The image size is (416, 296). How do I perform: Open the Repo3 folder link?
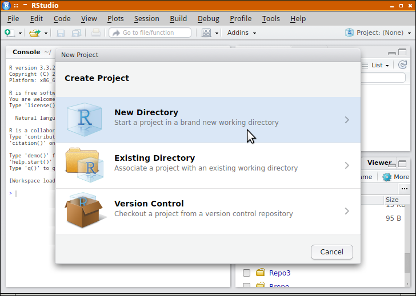coord(279,273)
